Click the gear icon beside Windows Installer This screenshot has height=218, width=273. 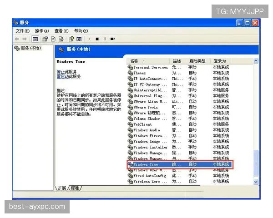coord(130,147)
